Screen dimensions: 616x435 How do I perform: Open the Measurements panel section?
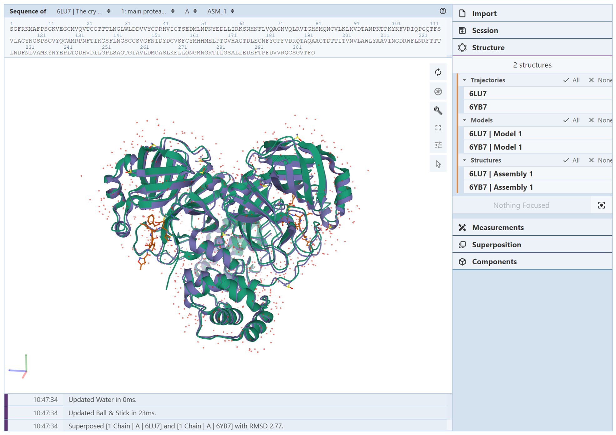click(x=497, y=227)
